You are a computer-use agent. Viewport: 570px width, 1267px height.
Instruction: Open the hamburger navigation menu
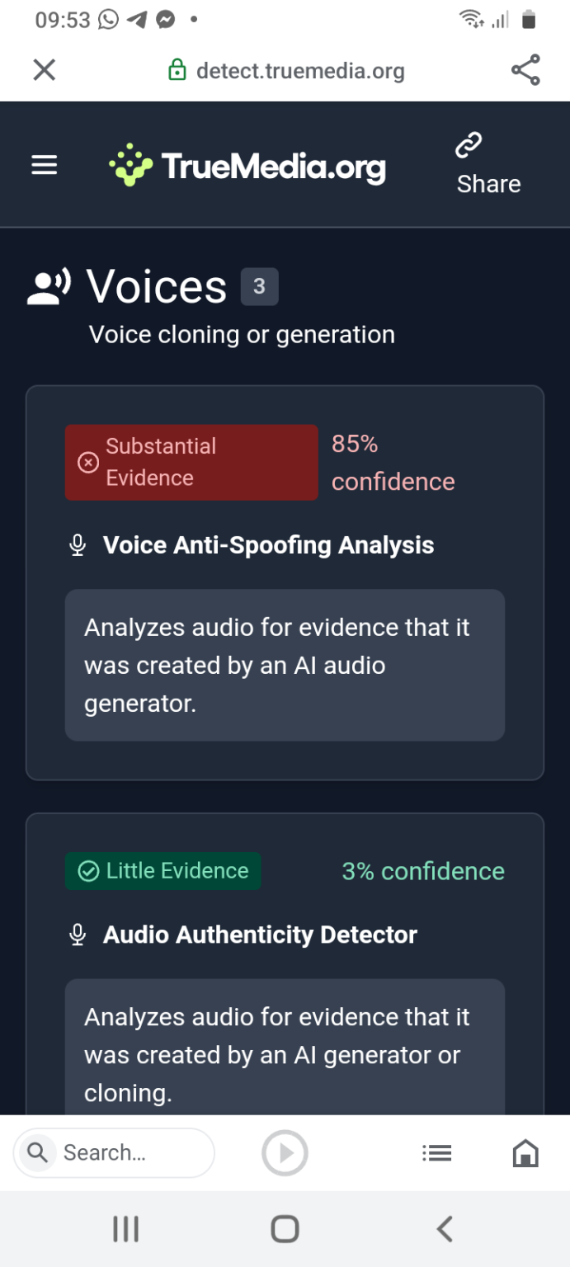45,165
